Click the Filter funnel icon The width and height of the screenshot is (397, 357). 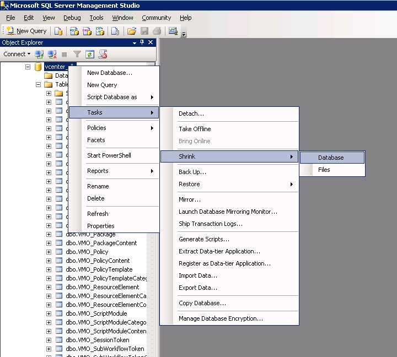(77, 54)
